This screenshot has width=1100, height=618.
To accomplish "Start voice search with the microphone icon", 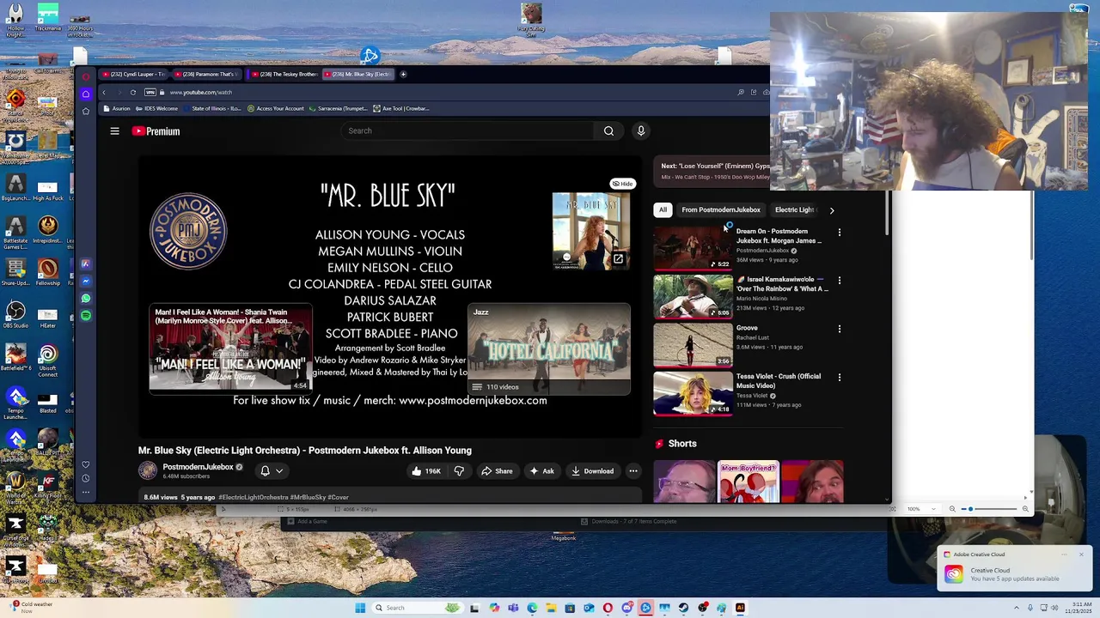I will click(x=640, y=130).
